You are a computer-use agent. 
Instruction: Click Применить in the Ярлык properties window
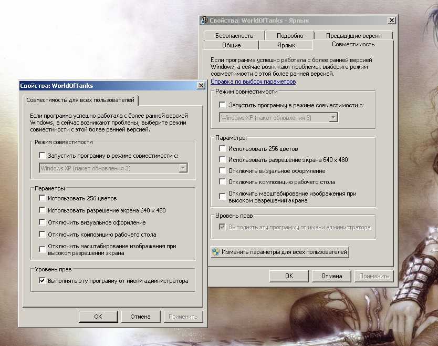[374, 276]
